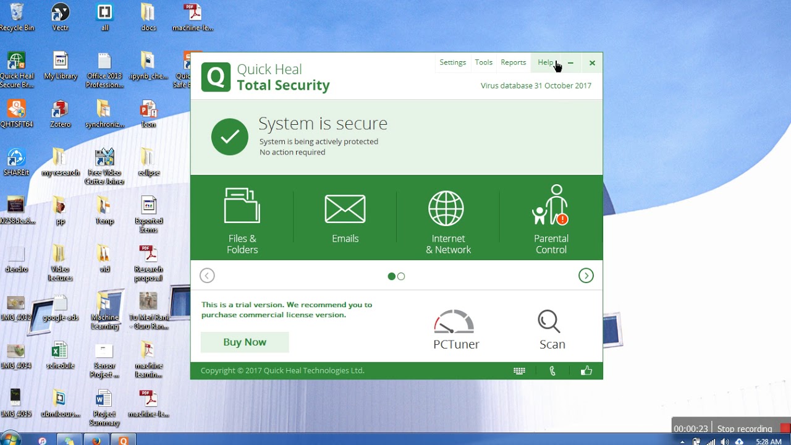Select the Research proposal PDF
This screenshot has height=445, width=791.
[148, 263]
